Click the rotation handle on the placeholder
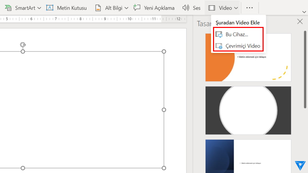The height and width of the screenshot is (173, 308). (x=23, y=45)
